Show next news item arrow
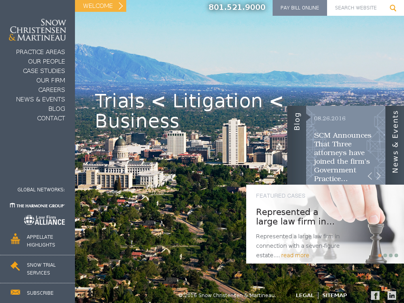 click(378, 176)
